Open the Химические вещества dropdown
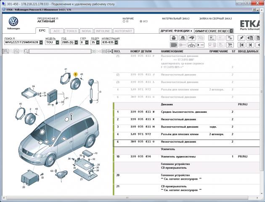 click(x=231, y=31)
